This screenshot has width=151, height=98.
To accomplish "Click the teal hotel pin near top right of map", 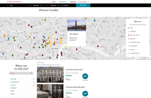I will tap(95, 20).
